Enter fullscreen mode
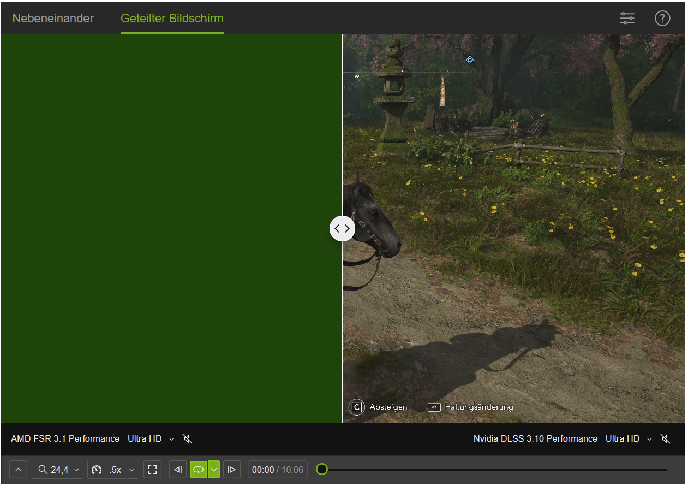Image resolution: width=688 pixels, height=486 pixels. click(152, 470)
